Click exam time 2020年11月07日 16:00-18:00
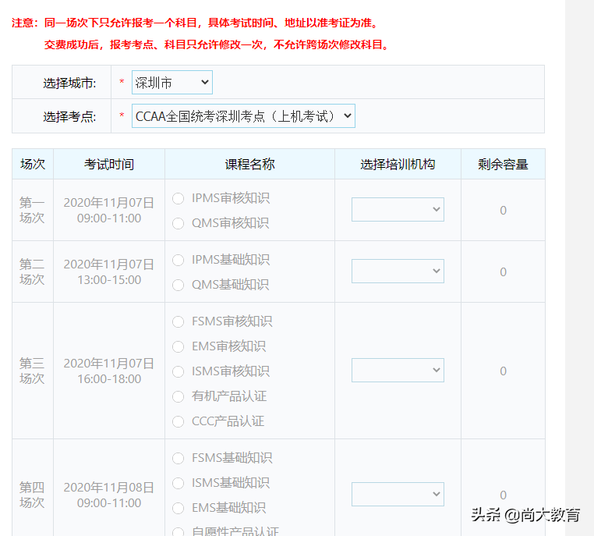Screen dimensions: 594x536 pos(109,371)
